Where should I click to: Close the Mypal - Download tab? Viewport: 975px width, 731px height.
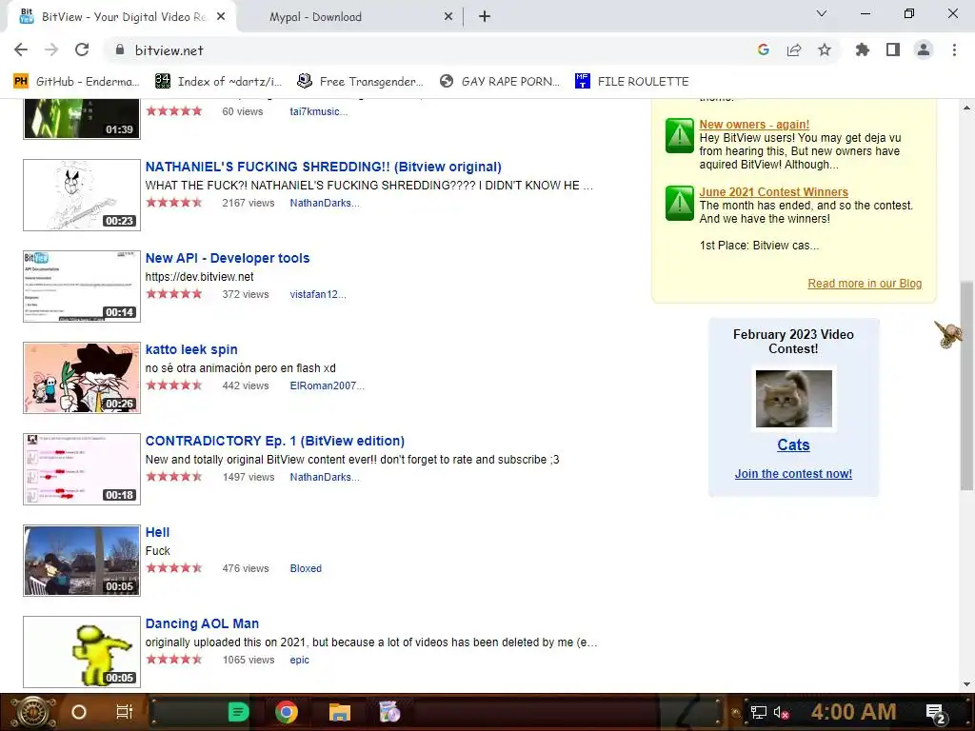coord(448,17)
